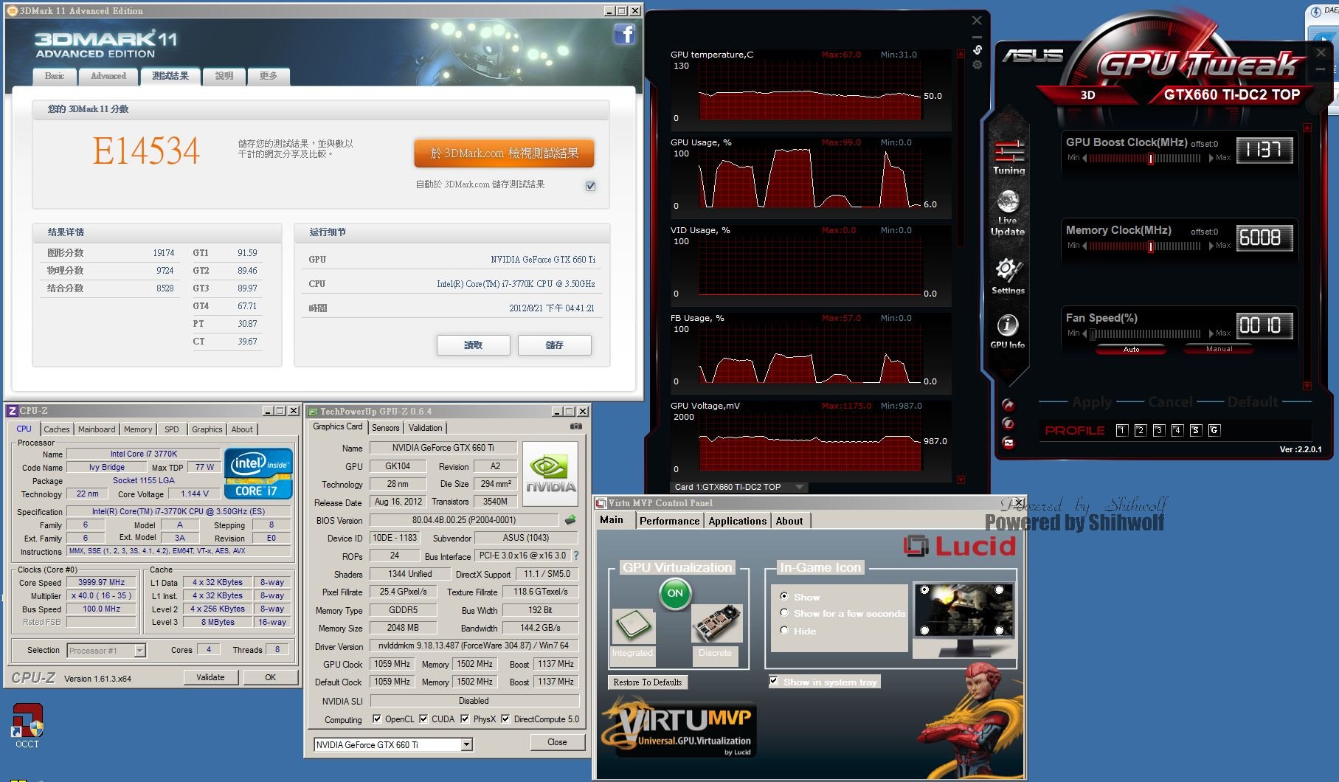Open Live Update in GPU Tweak
Screen dimensions: 1339x782
point(1008,213)
